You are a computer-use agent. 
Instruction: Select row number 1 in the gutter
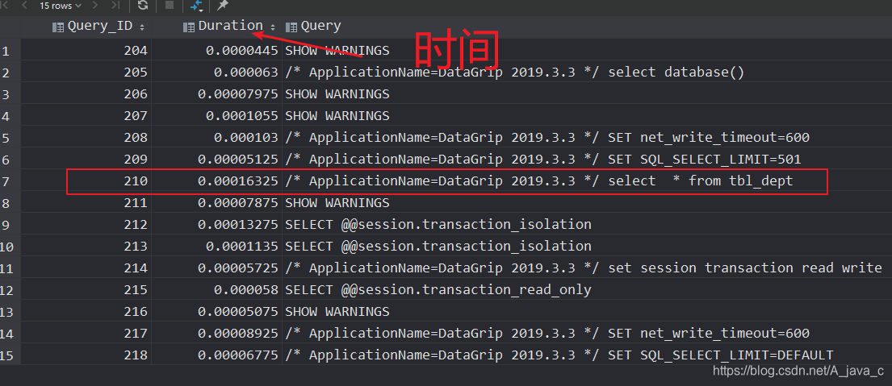pos(6,51)
